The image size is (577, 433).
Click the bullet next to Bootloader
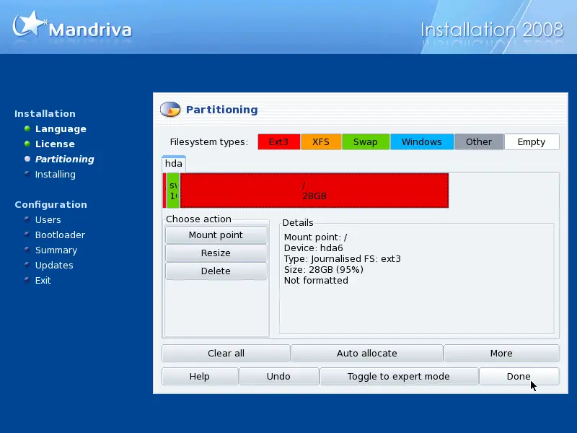tap(27, 234)
